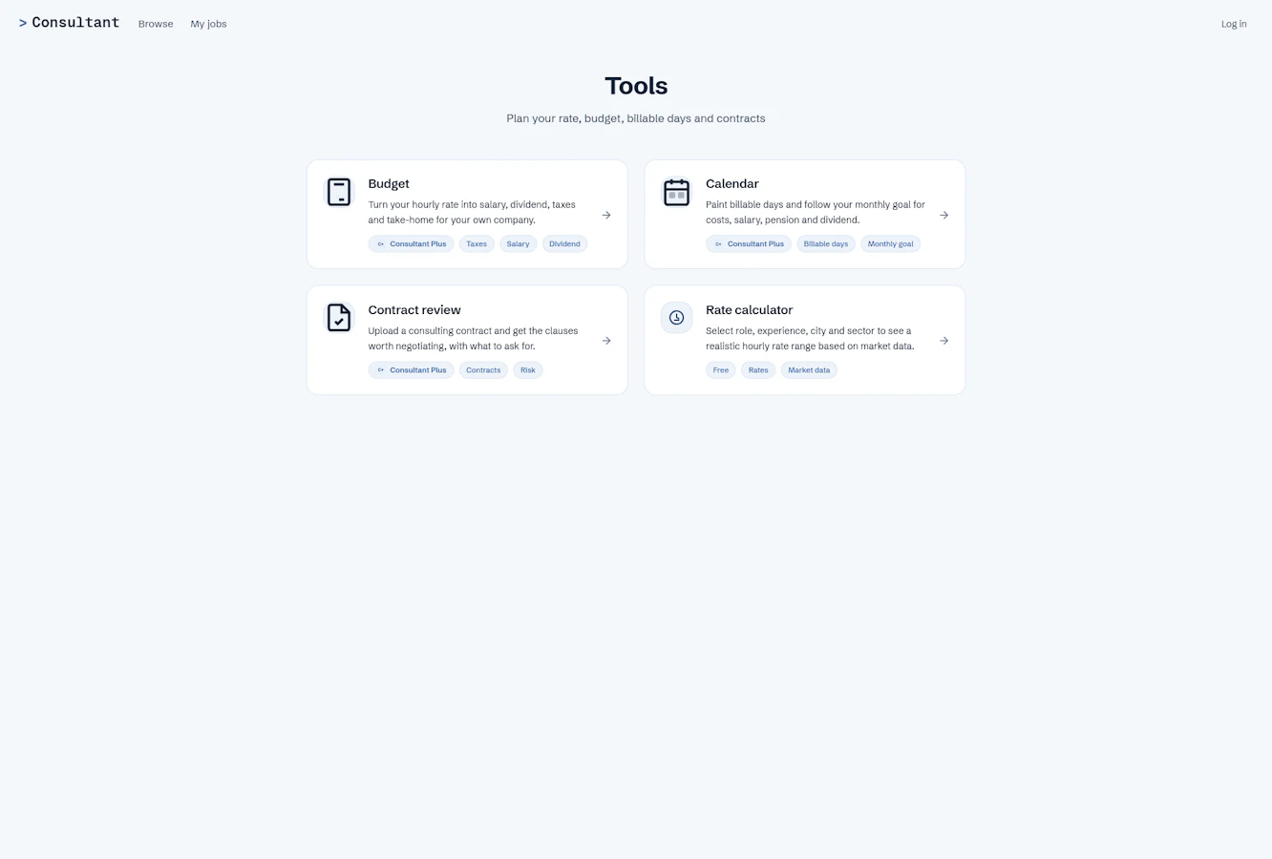
Task: Click the Contract review description text
Action: pyautogui.click(x=473, y=338)
